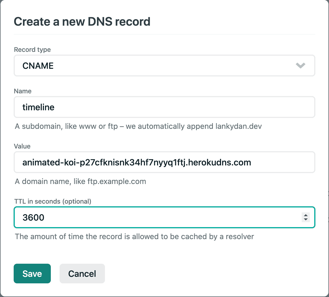Place cursor on the 3600 value
The height and width of the screenshot is (297, 329).
coord(33,218)
